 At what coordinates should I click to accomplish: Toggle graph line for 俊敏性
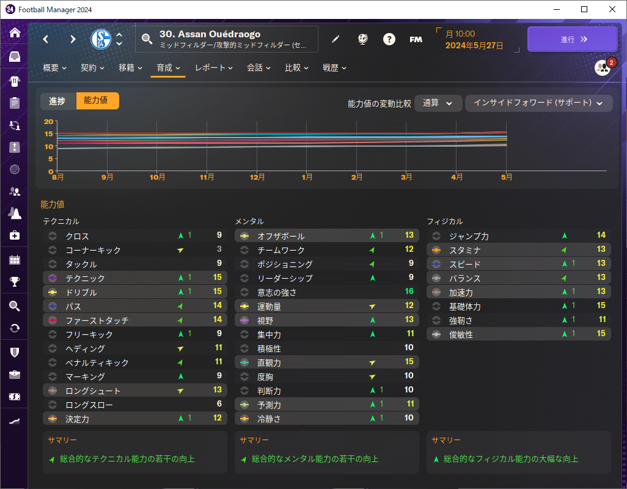[x=436, y=334]
